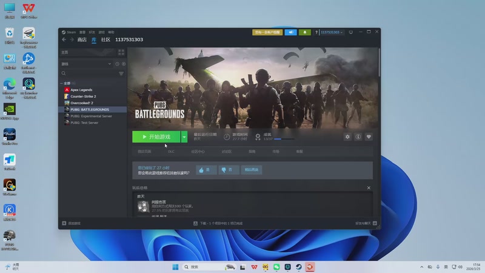Switch library to grid view icon
Screen dimensions: 485x273
pyautogui.click(x=121, y=52)
